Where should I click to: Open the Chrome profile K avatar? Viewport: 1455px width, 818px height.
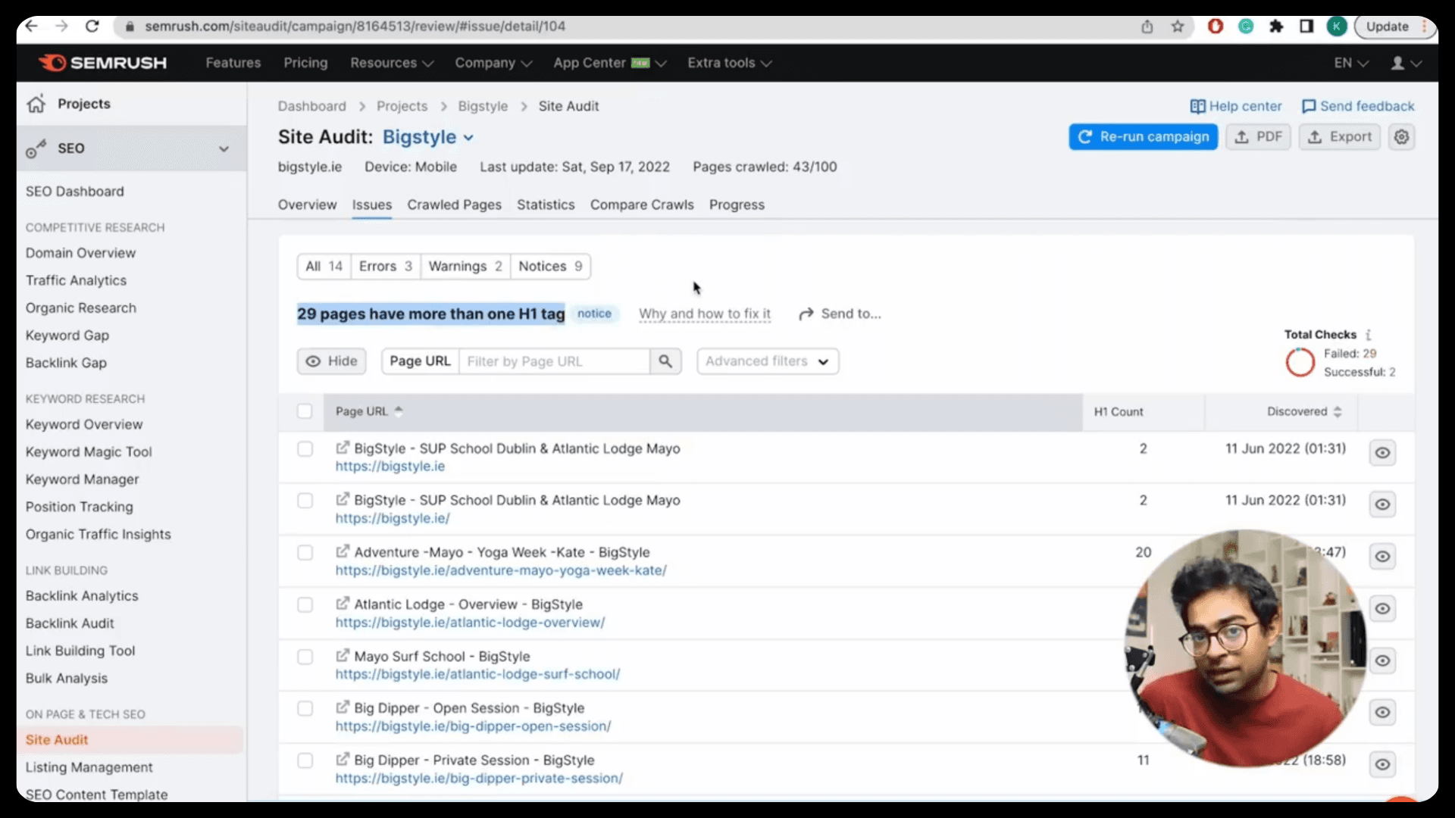[x=1337, y=27]
